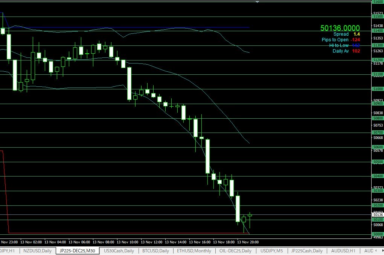Select the 50000 price level label

pos(377,234)
